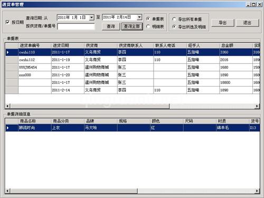Click detail material cell 绵羊毛

pyautogui.click(x=233, y=128)
